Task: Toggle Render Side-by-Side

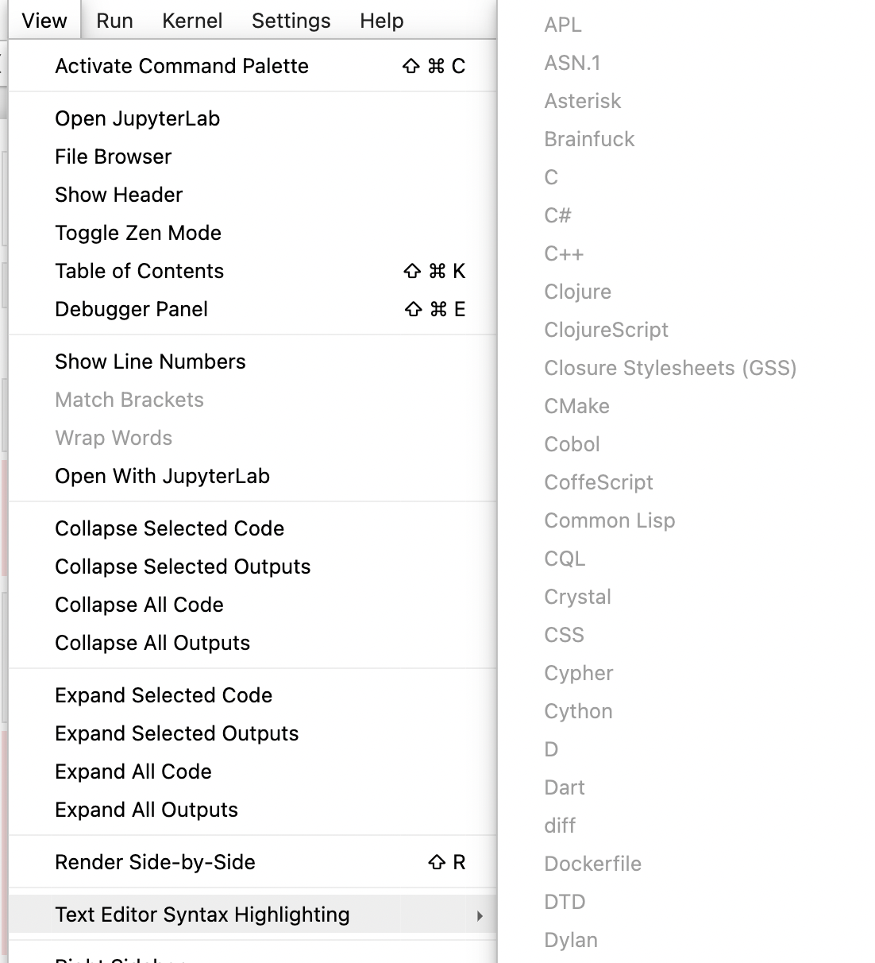Action: pyautogui.click(x=252, y=862)
